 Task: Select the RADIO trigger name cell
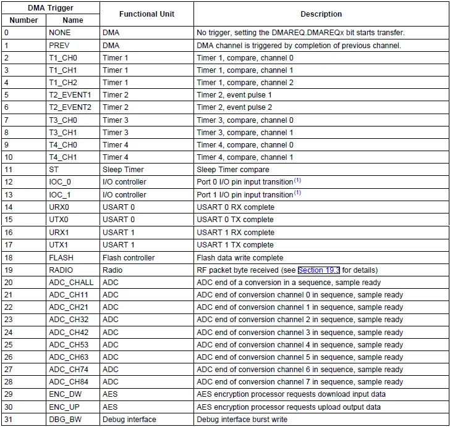[x=73, y=270]
